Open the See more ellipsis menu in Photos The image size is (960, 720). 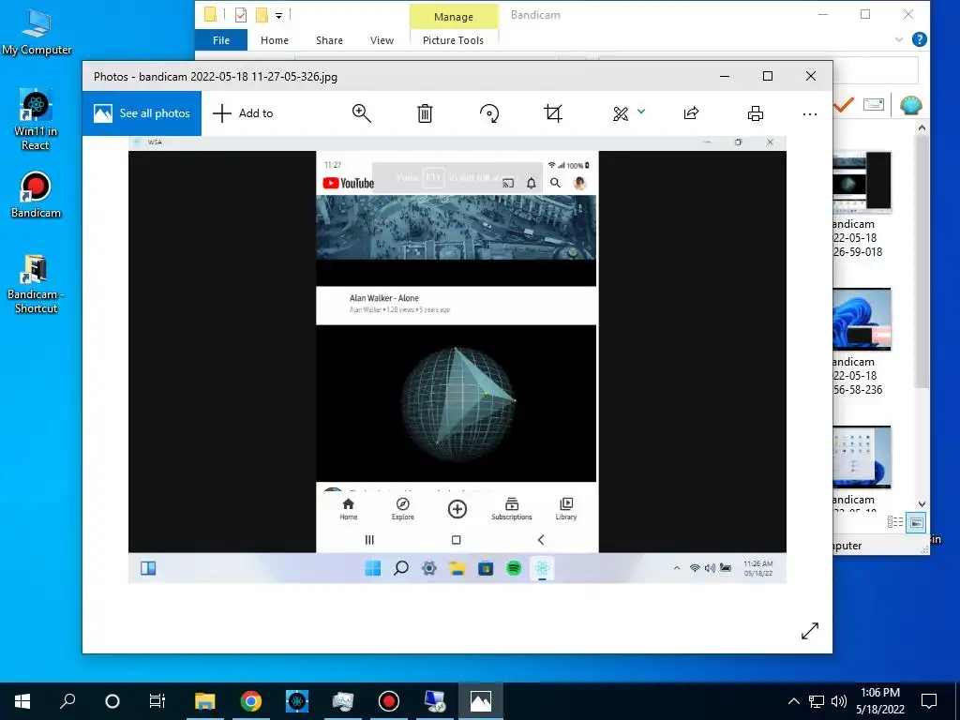coord(809,113)
